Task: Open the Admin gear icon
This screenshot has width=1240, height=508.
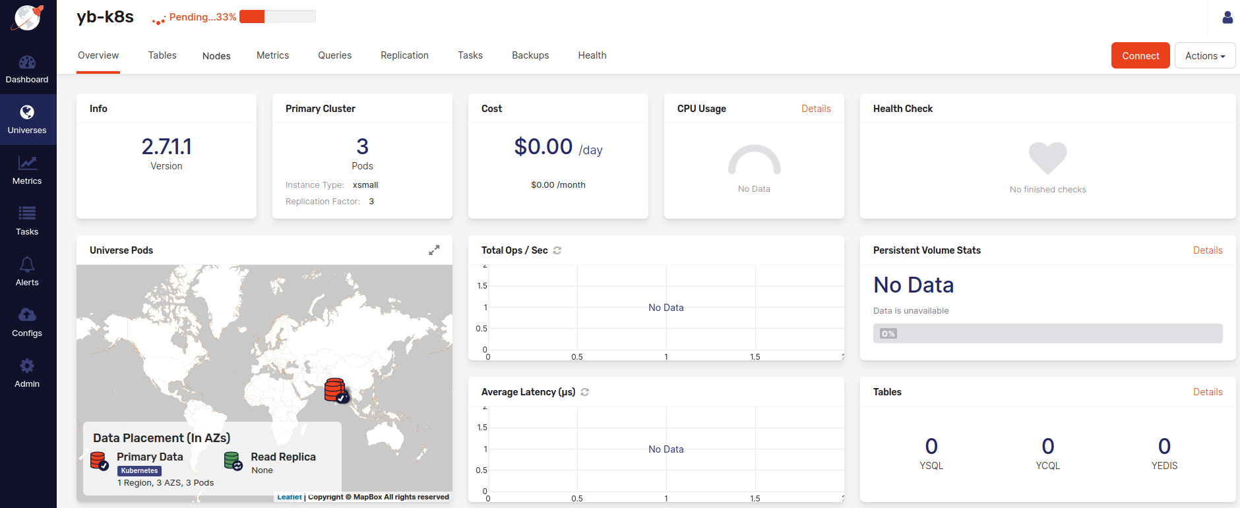Action: [x=27, y=366]
